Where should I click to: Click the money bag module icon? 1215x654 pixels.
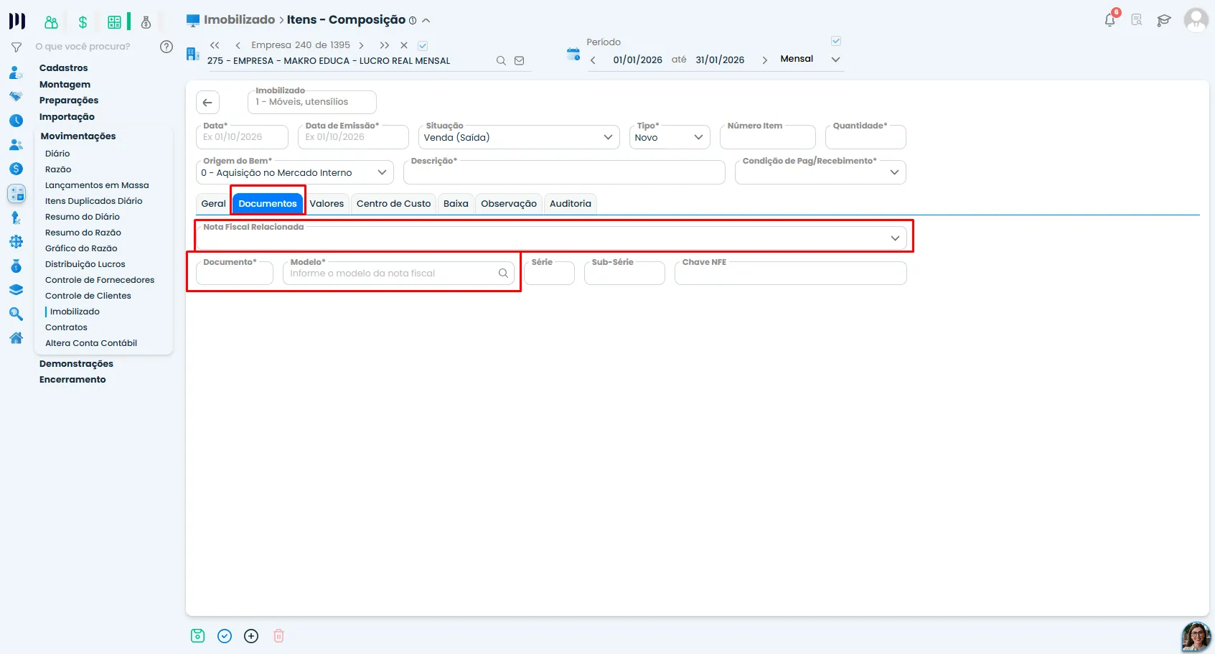(146, 22)
